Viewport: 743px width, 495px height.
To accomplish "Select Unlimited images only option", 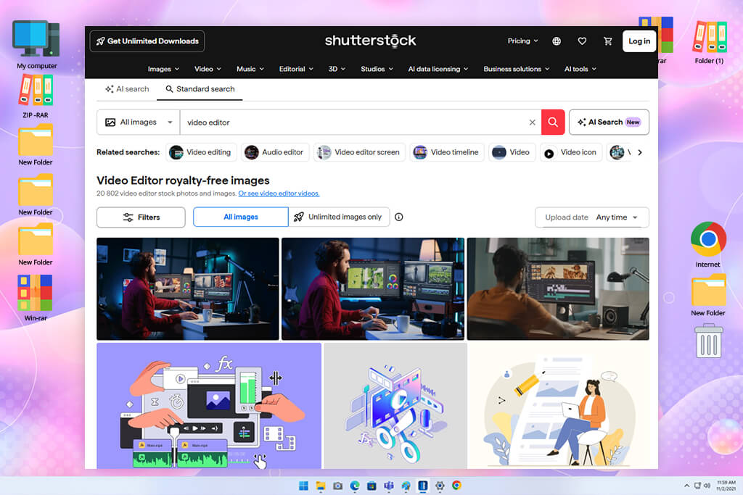I will point(339,217).
